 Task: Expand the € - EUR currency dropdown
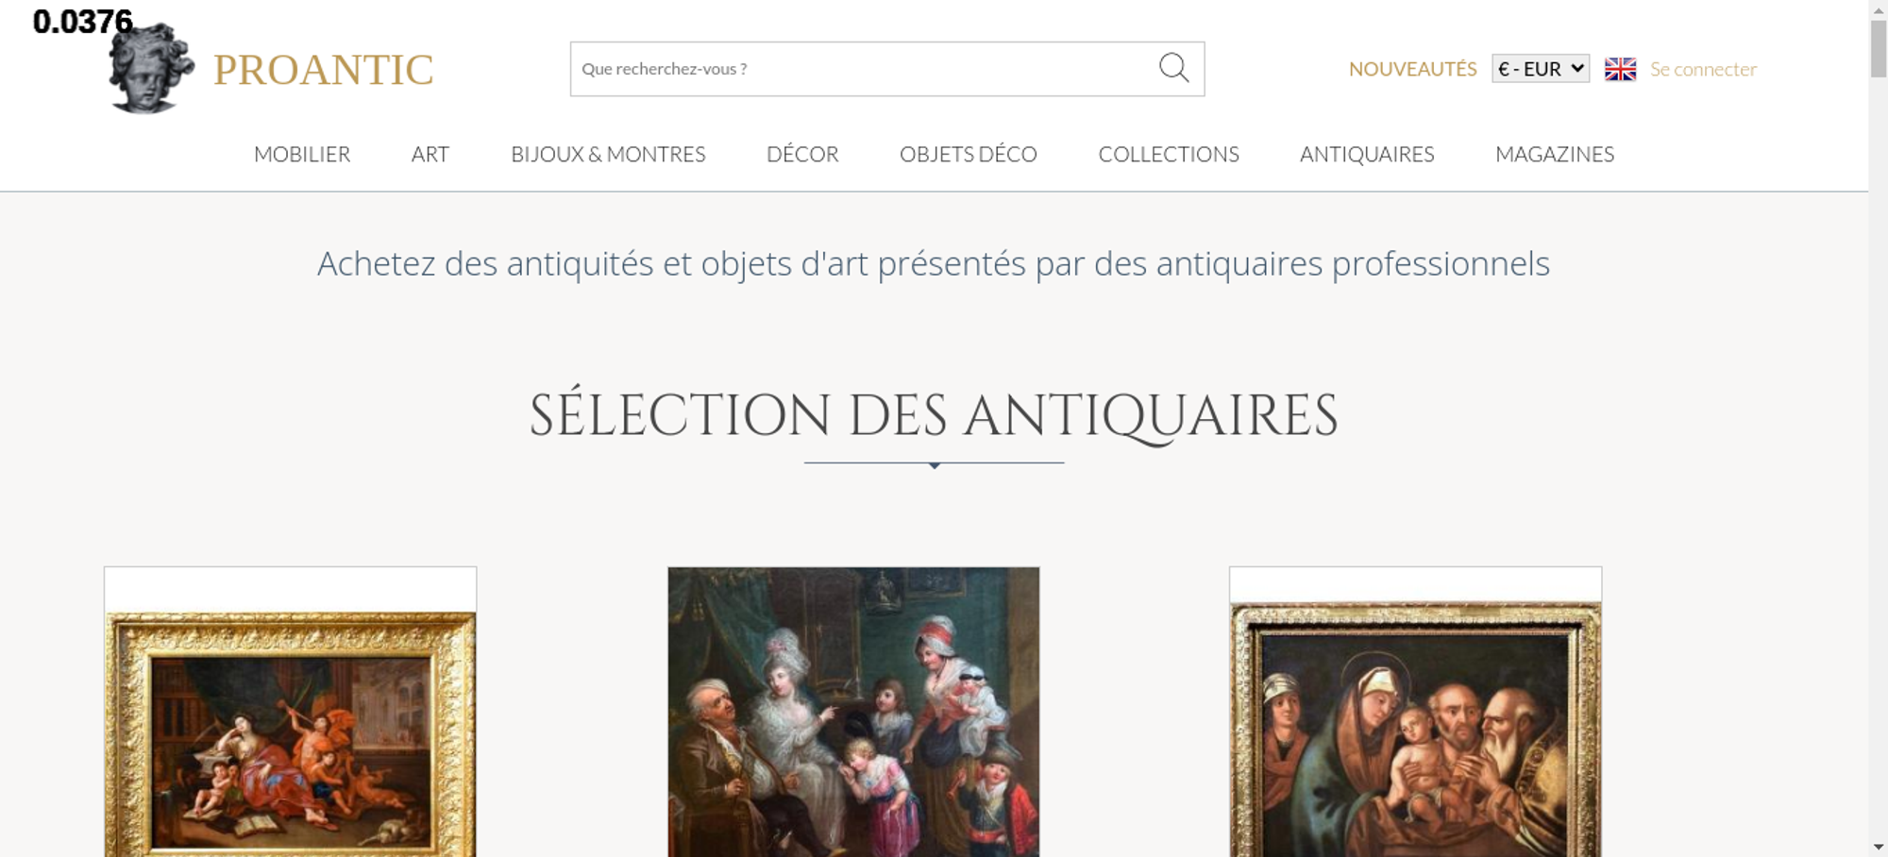tap(1541, 69)
